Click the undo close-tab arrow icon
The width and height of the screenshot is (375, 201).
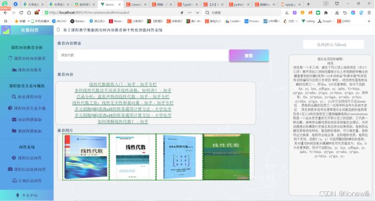point(345,12)
